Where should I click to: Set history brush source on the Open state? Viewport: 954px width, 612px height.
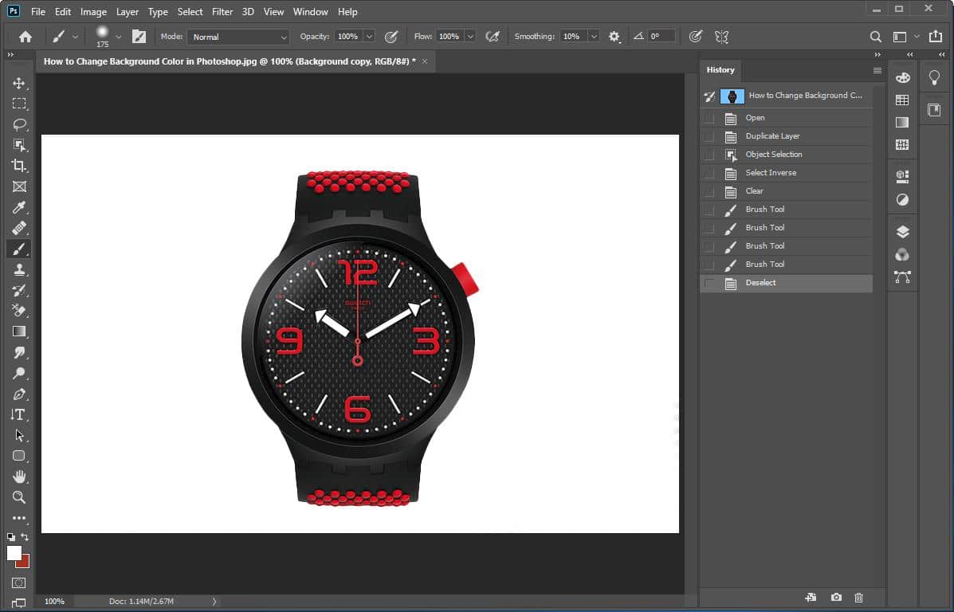(x=709, y=117)
